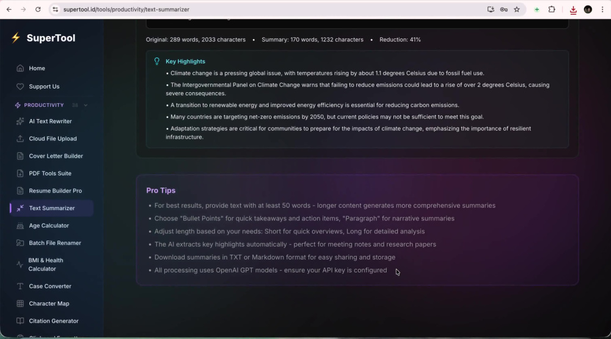Bookmark this page with the star icon
The width and height of the screenshot is (611, 339).
pyautogui.click(x=517, y=9)
